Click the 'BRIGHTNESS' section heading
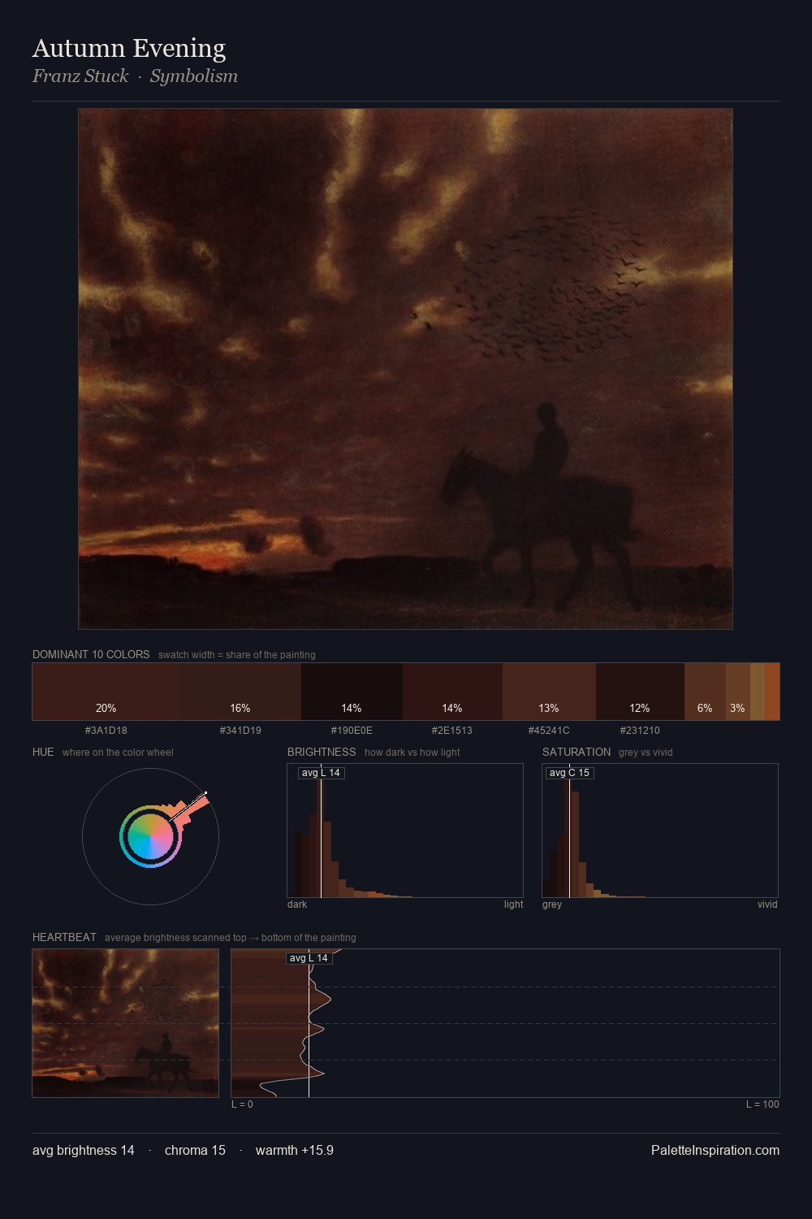This screenshot has width=812, height=1219. tap(322, 752)
